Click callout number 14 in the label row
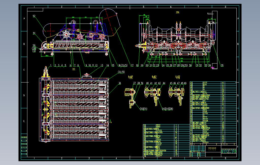This screenshot has width=260, height=165. coord(108,66)
